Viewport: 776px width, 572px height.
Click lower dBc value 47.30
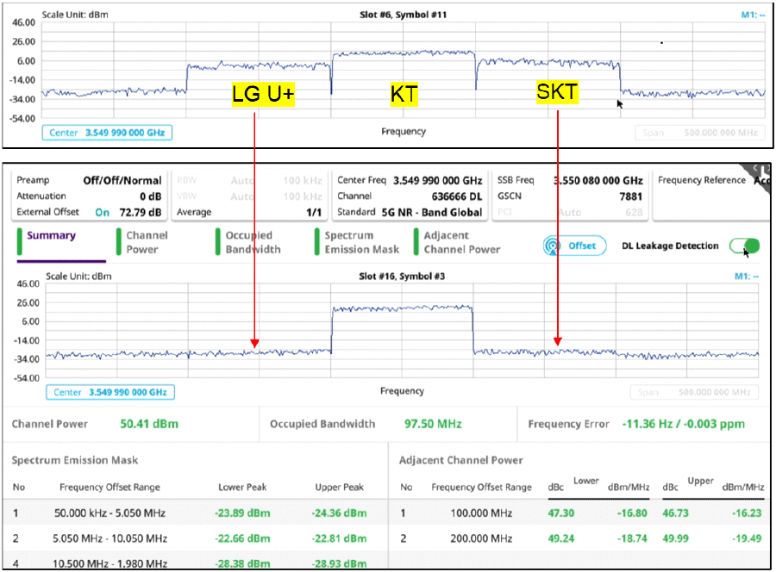(x=560, y=513)
